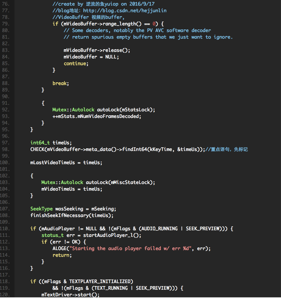Click if (err != OK) line
281x298 pixels.
click(64, 242)
